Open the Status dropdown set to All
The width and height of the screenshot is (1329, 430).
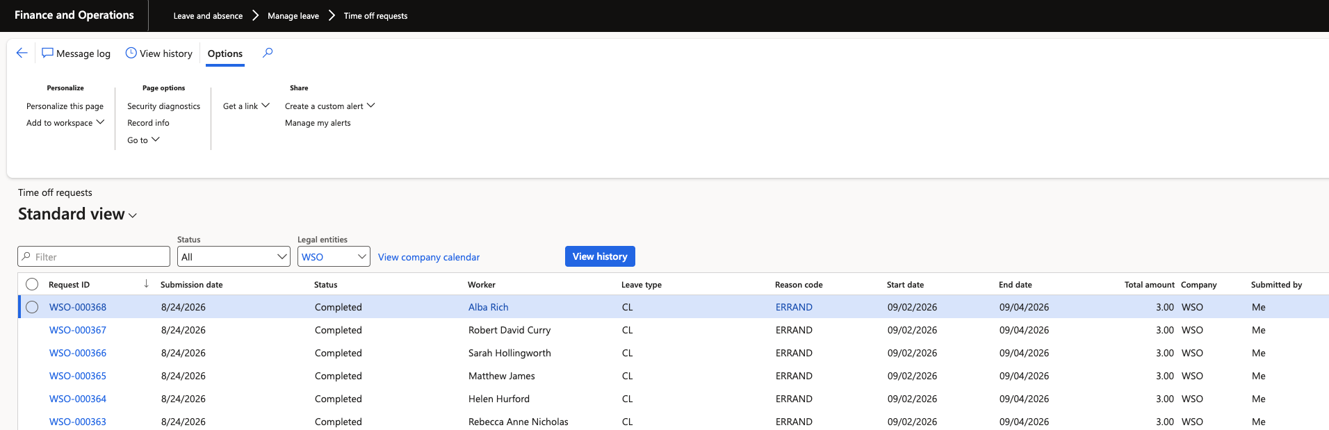234,256
